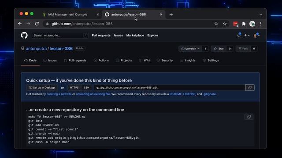Image resolution: width=282 pixels, height=158 pixels.
Task: Click the zoom magnifier icon in address bar
Action: pos(216,24)
